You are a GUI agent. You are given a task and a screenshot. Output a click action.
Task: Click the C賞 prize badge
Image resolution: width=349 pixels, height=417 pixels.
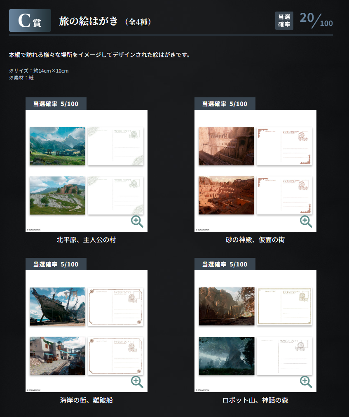coord(30,21)
